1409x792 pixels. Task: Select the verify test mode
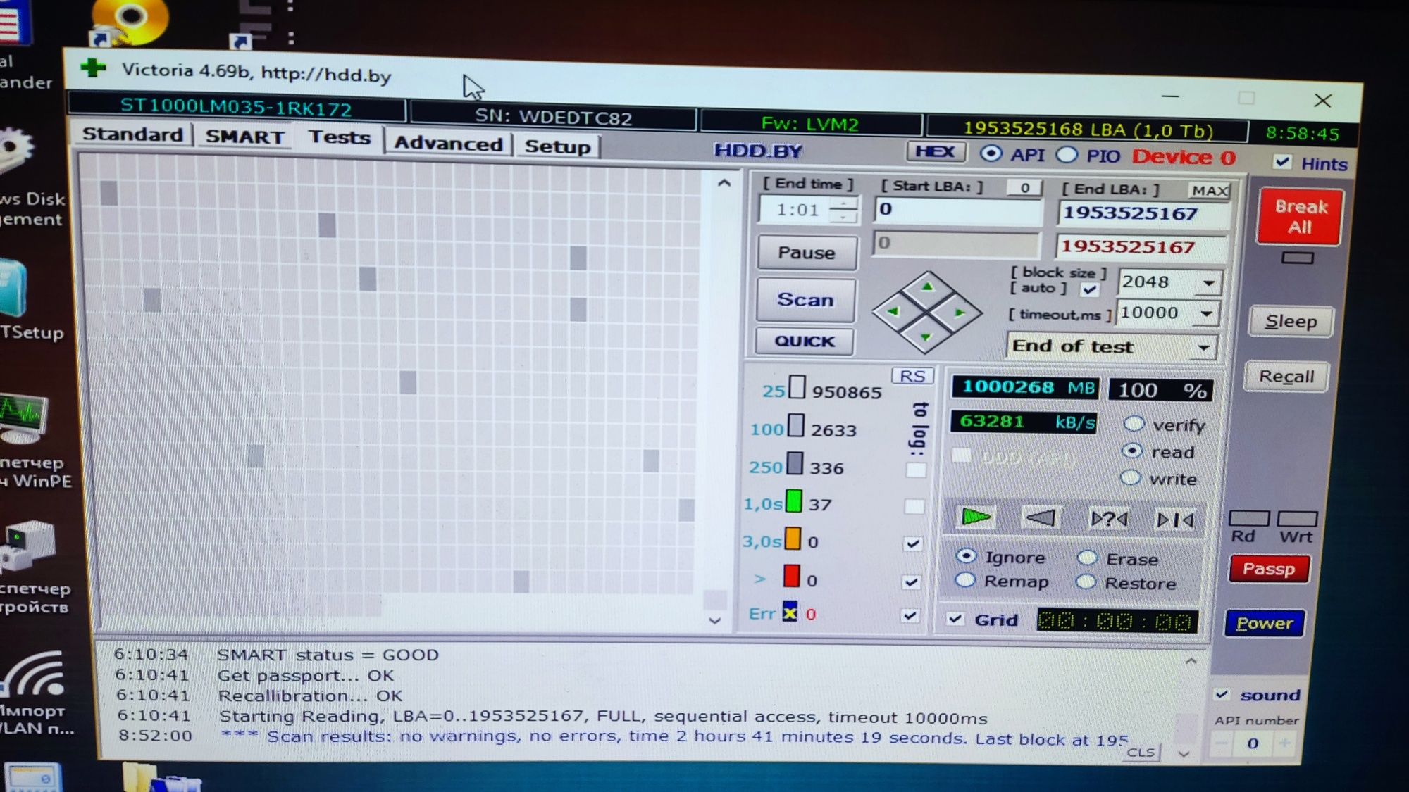(x=1134, y=424)
